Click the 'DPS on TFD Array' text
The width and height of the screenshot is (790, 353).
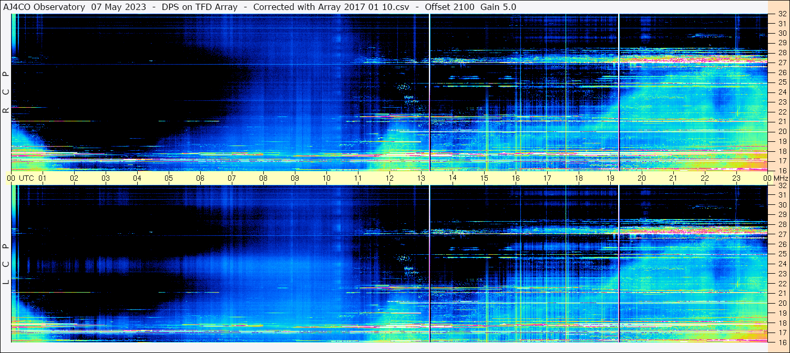199,7
